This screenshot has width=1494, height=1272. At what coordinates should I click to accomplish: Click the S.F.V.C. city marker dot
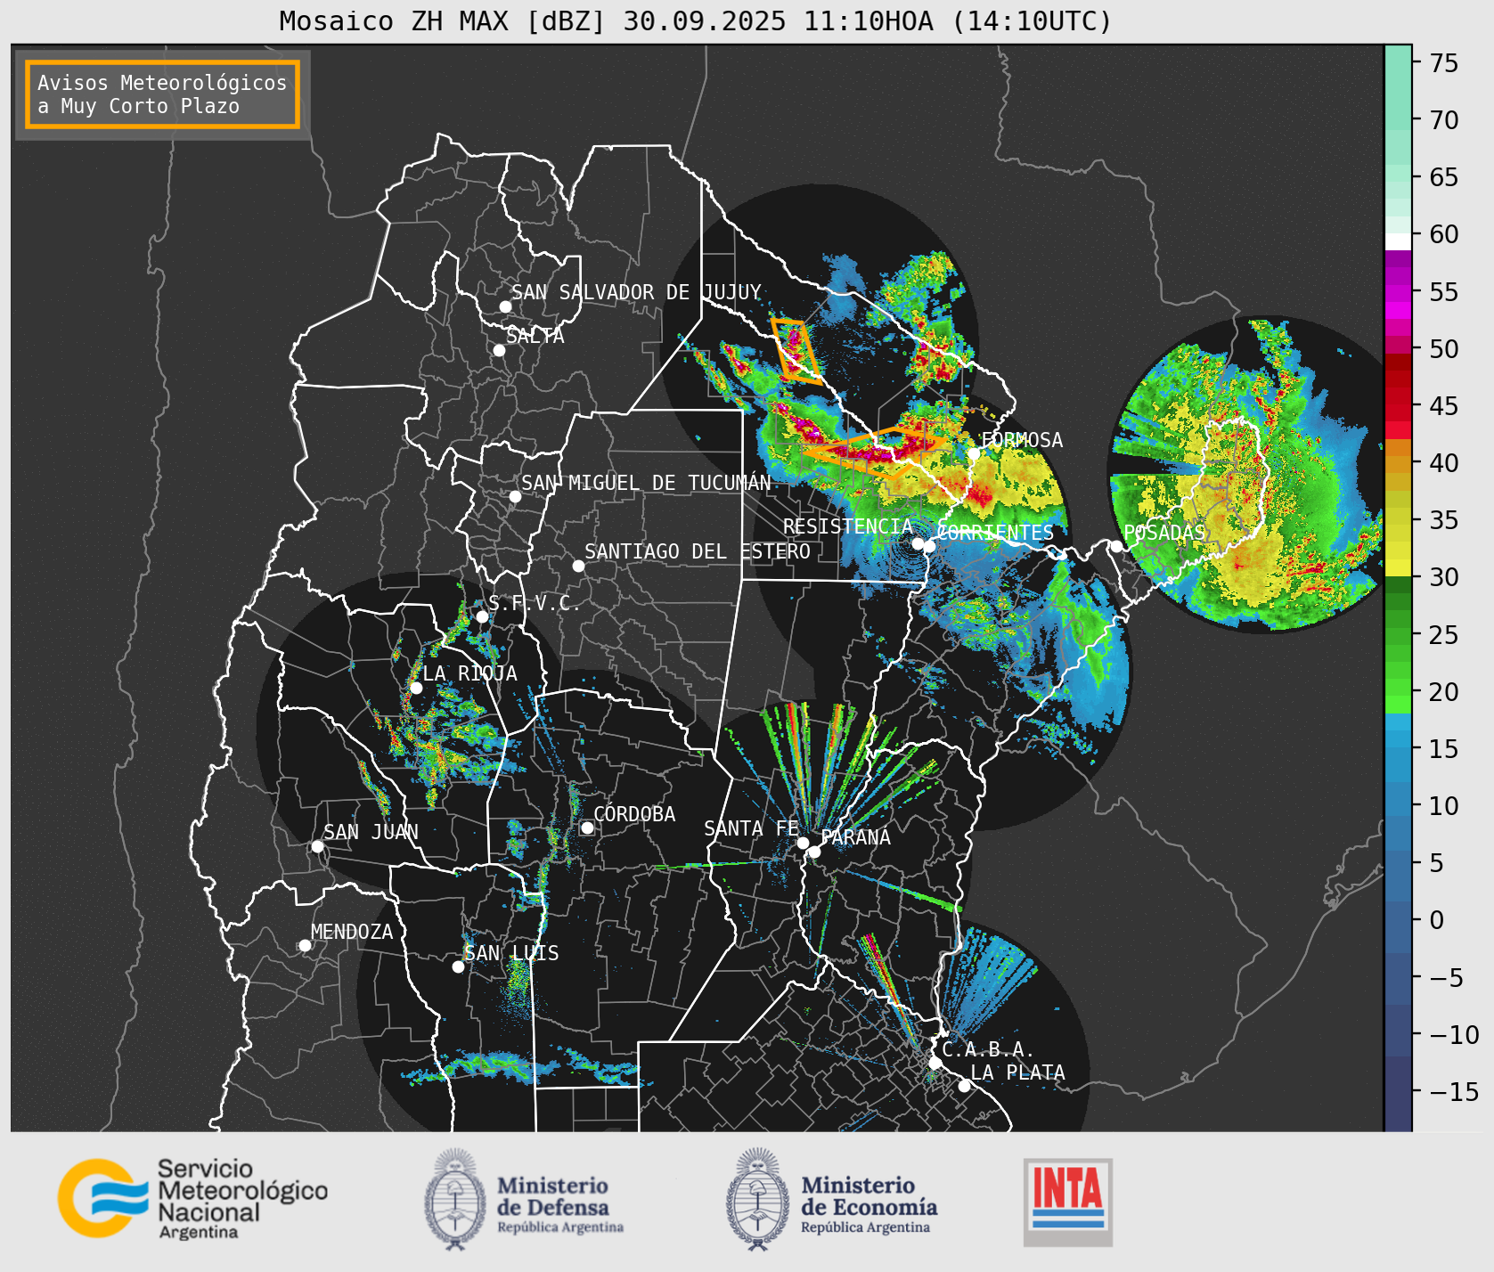[482, 616]
